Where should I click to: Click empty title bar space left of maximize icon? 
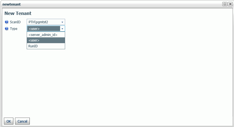pyautogui.click(x=119, y=4)
